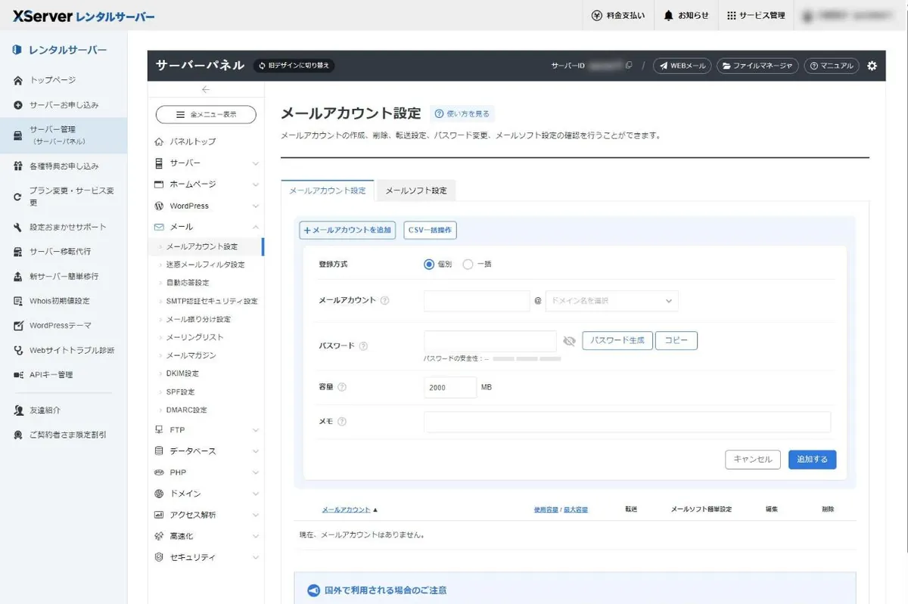Expand サーバー menu section

(x=206, y=163)
